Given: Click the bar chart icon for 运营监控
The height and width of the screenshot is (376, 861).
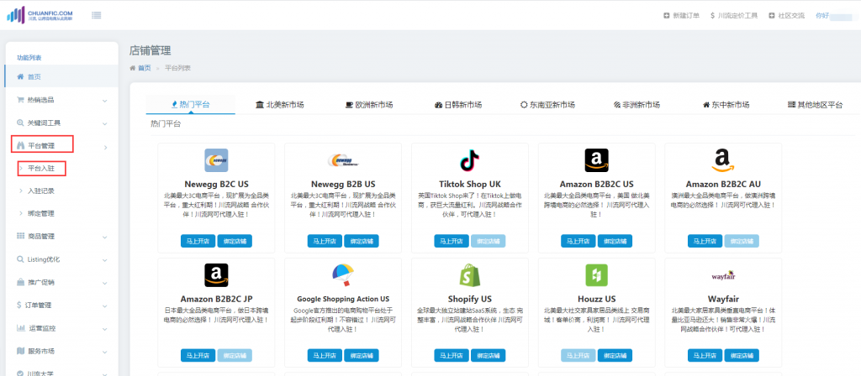Looking at the screenshot, I should click(x=20, y=328).
